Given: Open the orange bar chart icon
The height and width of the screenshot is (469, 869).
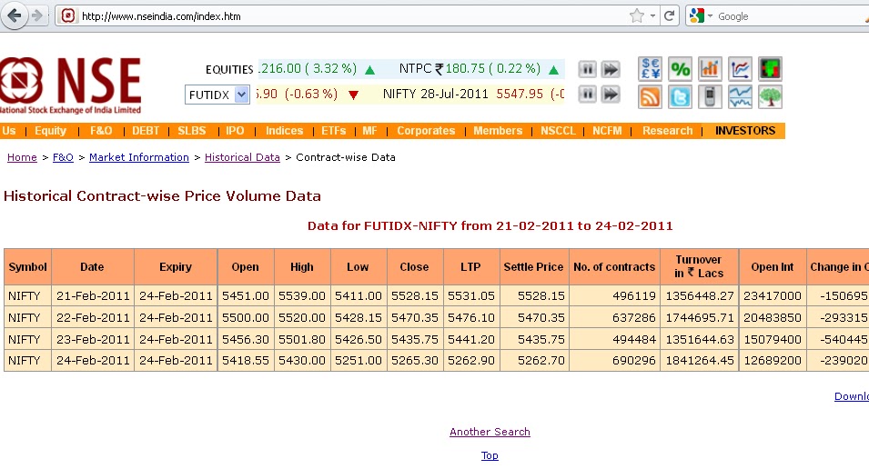Looking at the screenshot, I should pos(710,69).
